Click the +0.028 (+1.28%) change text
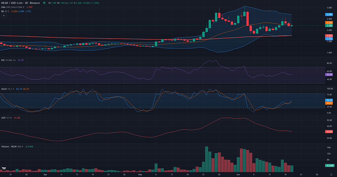 (x=91, y=3)
